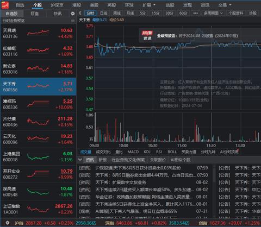Switch chart to 日线 period
Screen dimensions: 261x227
pyautogui.click(x=104, y=13)
